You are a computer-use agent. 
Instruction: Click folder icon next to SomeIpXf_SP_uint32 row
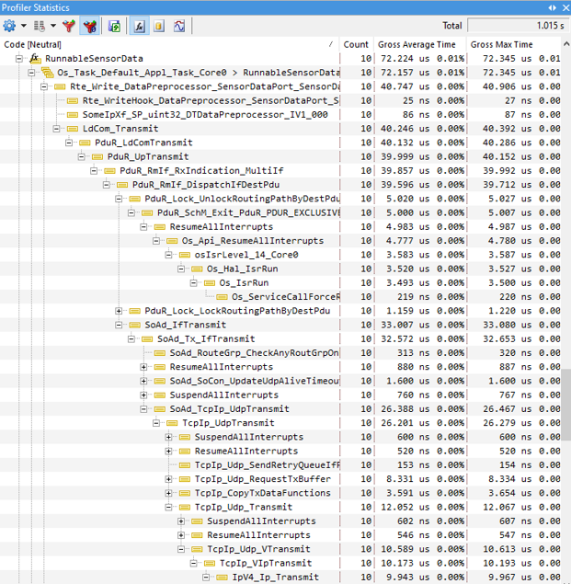pos(73,115)
